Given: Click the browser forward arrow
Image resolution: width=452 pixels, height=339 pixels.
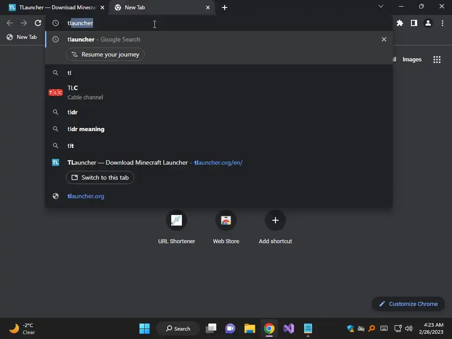Looking at the screenshot, I should [x=24, y=23].
